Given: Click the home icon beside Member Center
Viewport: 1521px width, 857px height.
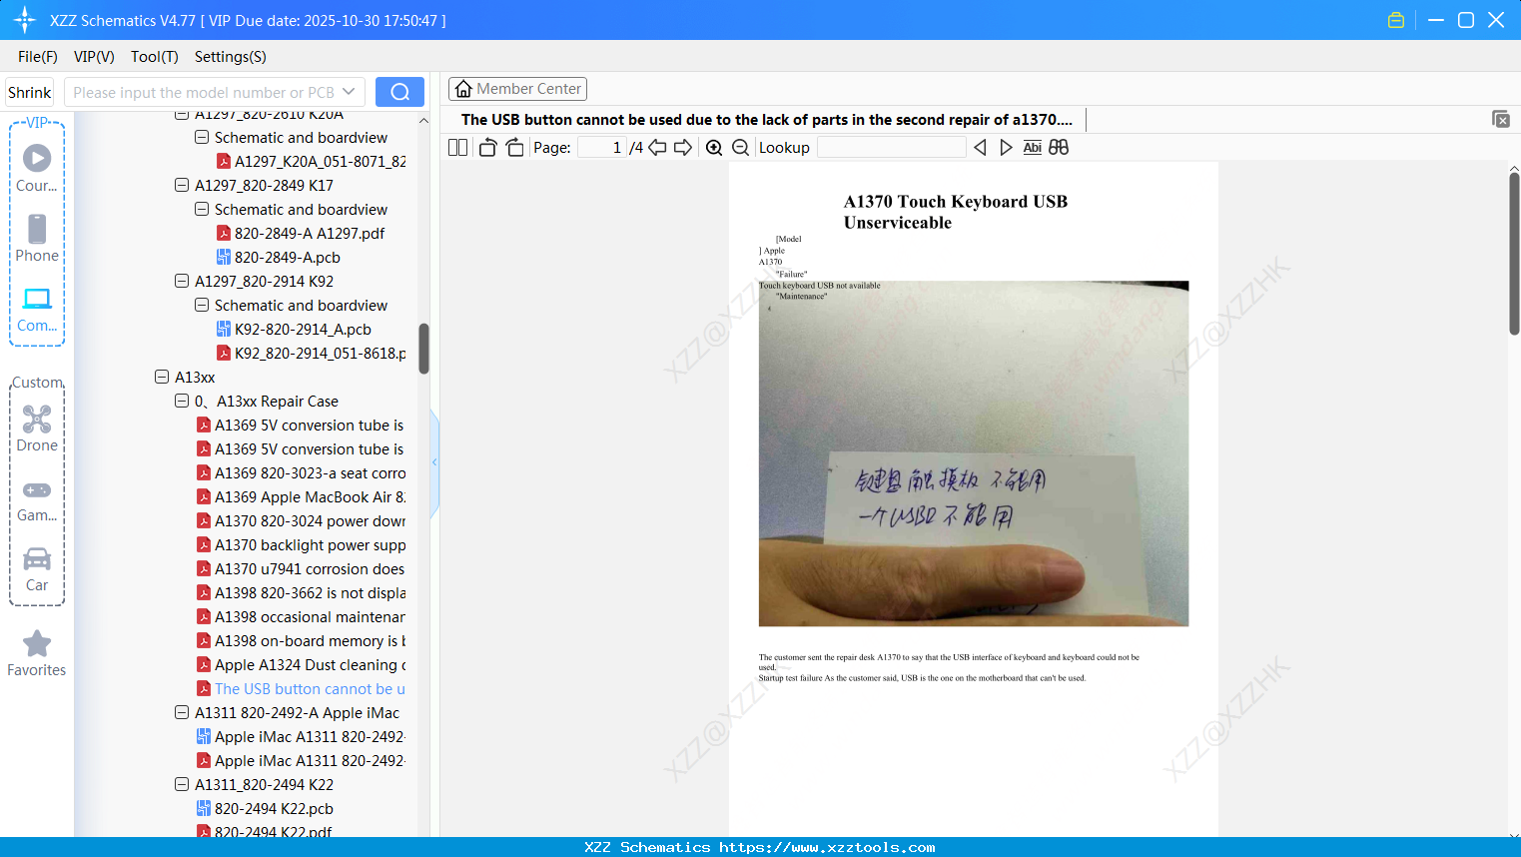Looking at the screenshot, I should [x=463, y=89].
